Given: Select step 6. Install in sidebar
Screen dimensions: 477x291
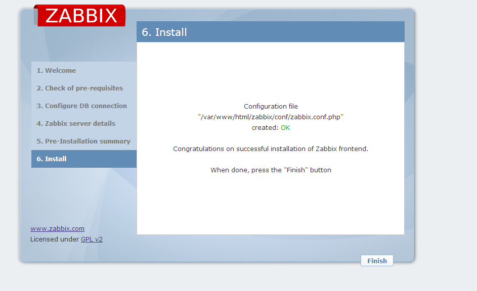Looking at the screenshot, I should tap(84, 159).
